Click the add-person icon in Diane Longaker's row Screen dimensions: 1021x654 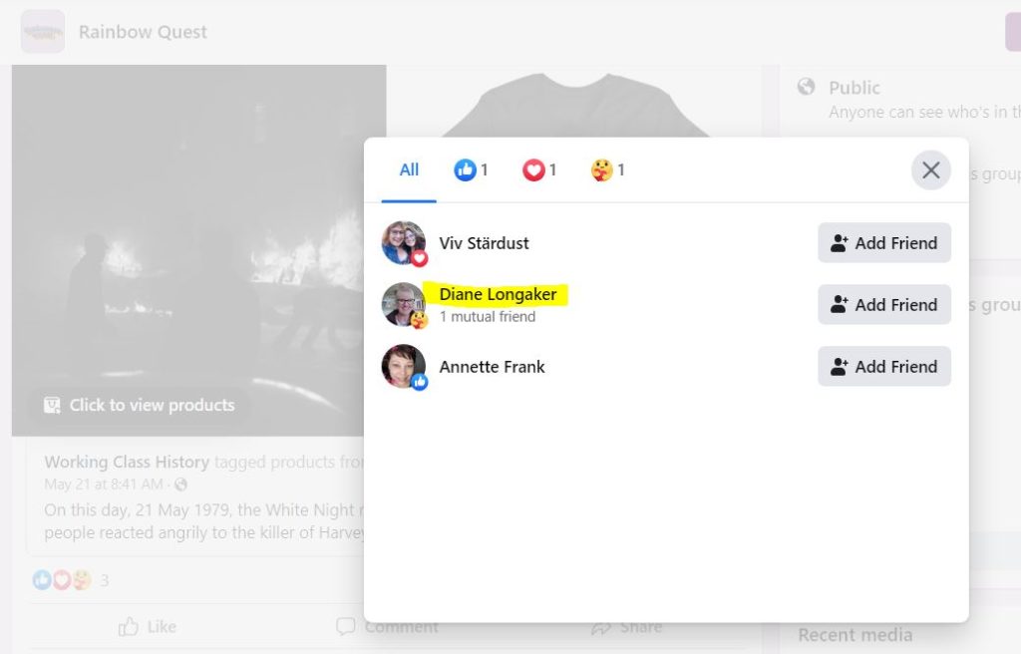pyautogui.click(x=839, y=305)
